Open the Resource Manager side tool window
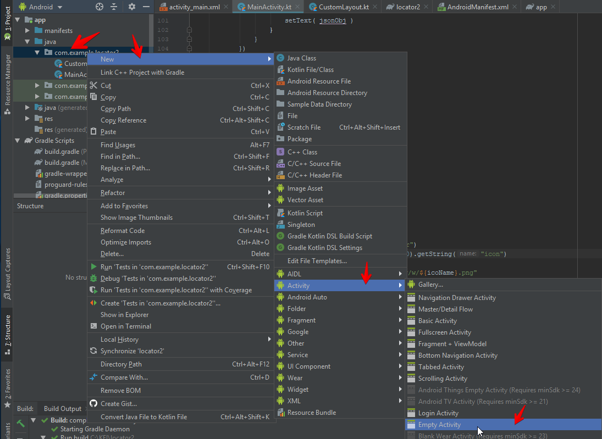Screen dimensions: 602x439 [x=7, y=82]
